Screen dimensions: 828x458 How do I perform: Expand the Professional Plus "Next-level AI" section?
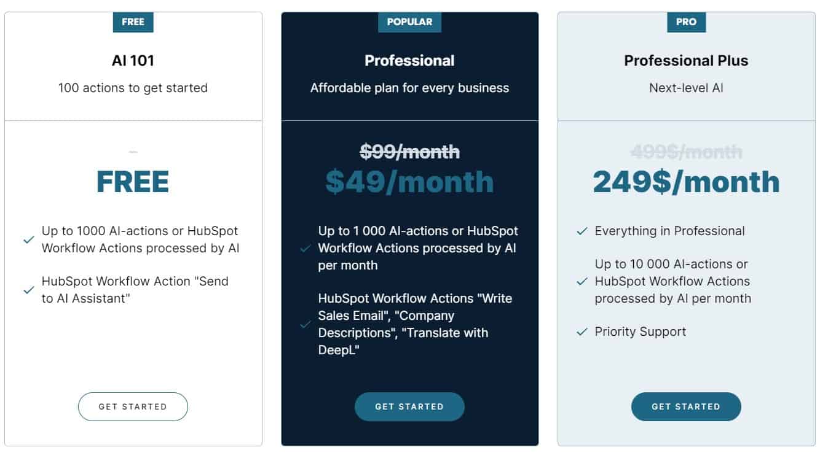point(686,88)
